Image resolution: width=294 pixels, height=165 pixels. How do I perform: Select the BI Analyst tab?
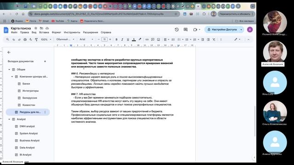[26, 155]
